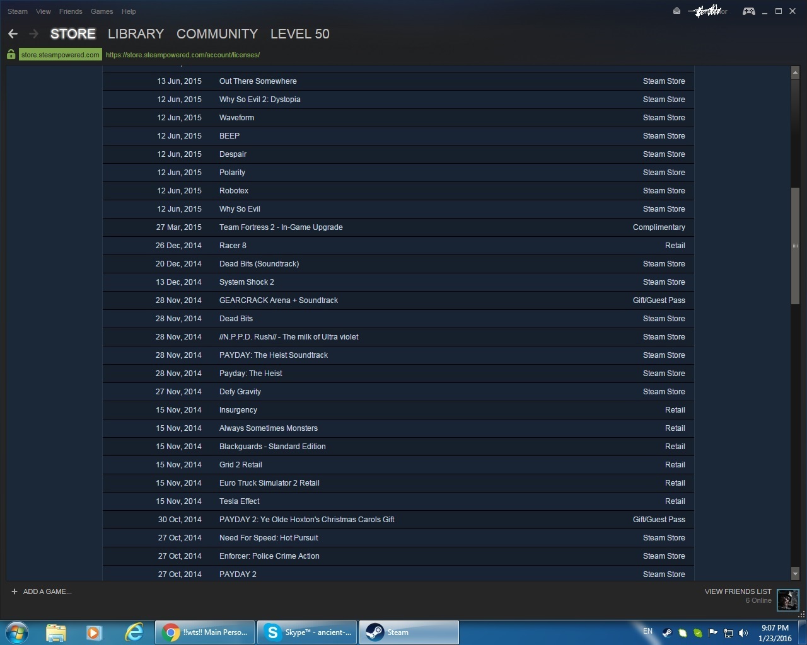Click 'Team Fortress 2 - In-Game Upgrade' entry
This screenshot has width=807, height=645.
coord(398,227)
